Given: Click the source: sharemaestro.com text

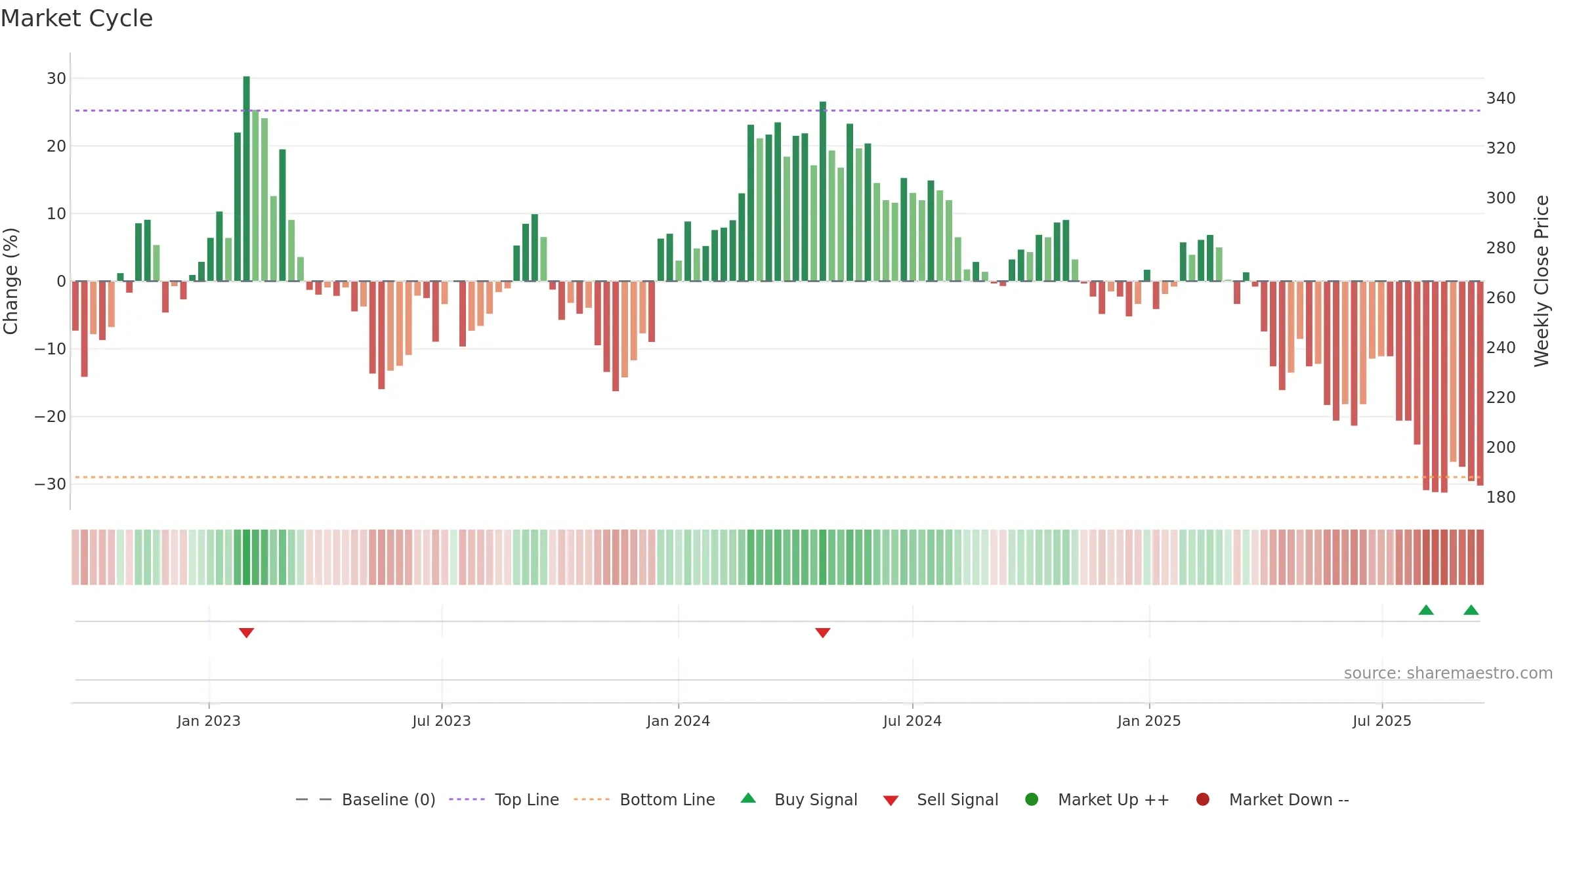Looking at the screenshot, I should click(1448, 673).
